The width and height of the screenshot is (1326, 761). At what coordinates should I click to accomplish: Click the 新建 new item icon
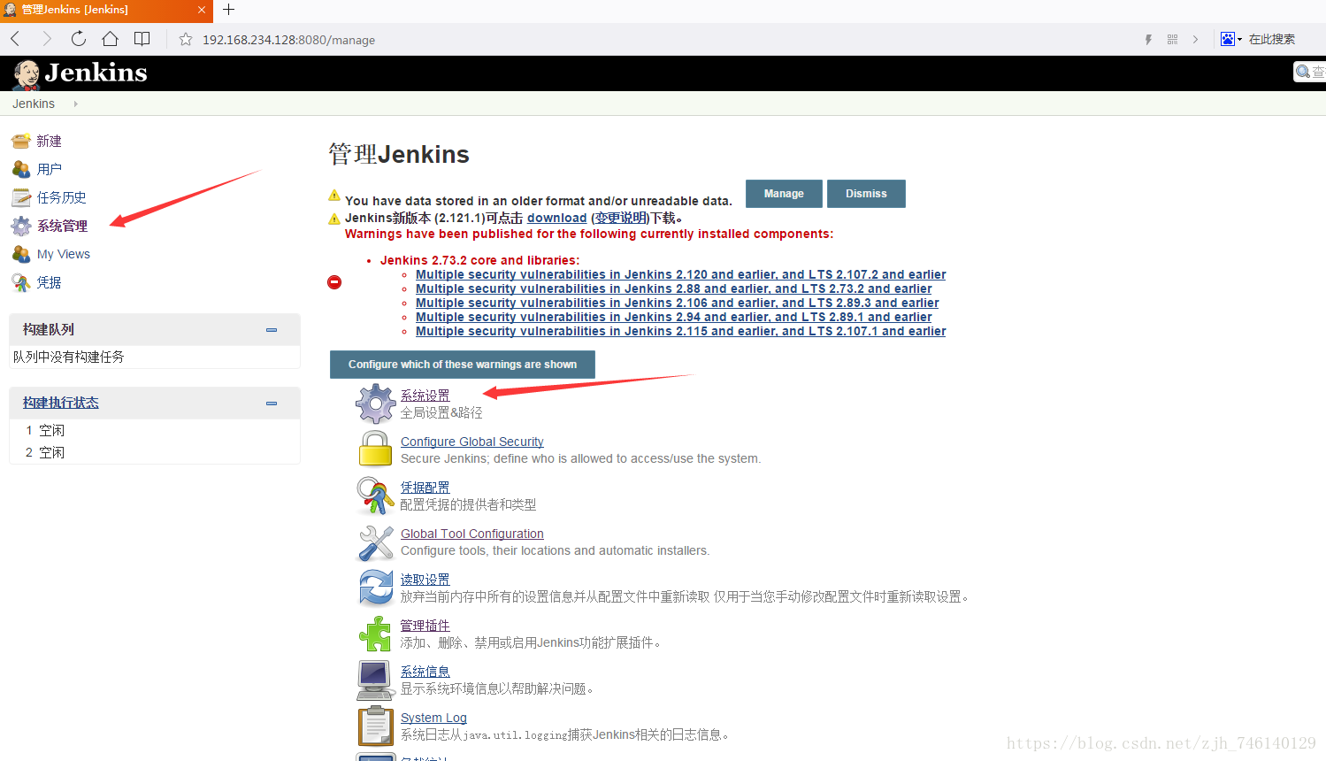(x=21, y=141)
